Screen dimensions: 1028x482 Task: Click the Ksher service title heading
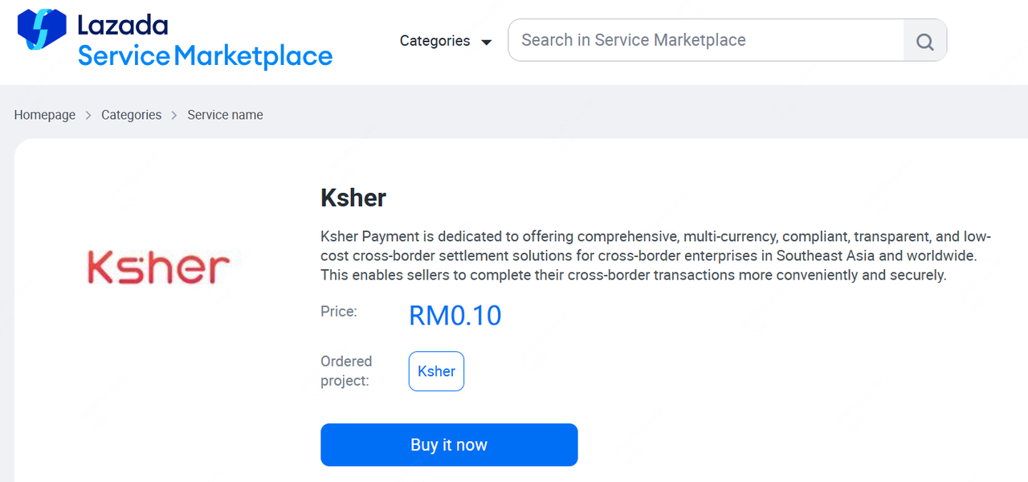353,198
